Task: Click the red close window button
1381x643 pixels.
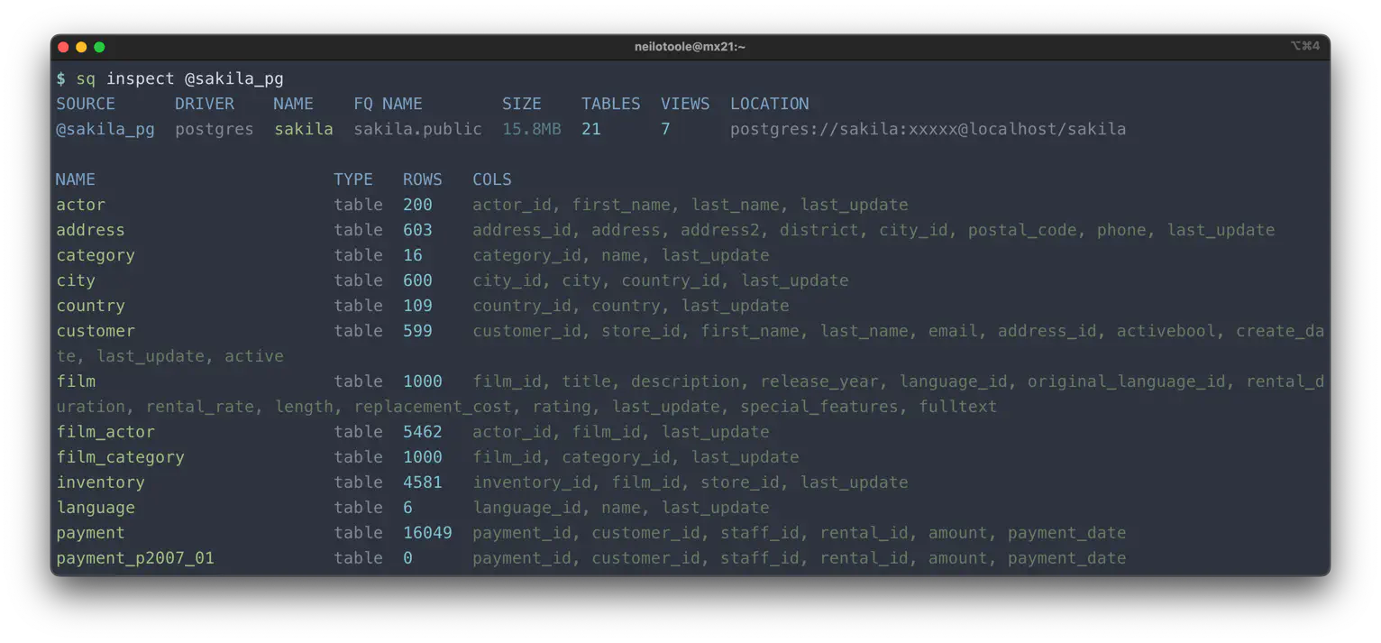Action: pos(63,47)
